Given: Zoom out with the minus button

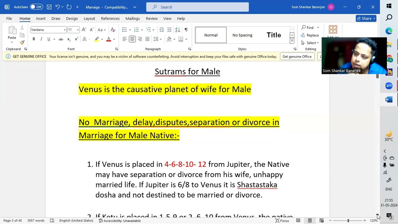Looking at the screenshot, I should pyautogui.click(x=331, y=221).
